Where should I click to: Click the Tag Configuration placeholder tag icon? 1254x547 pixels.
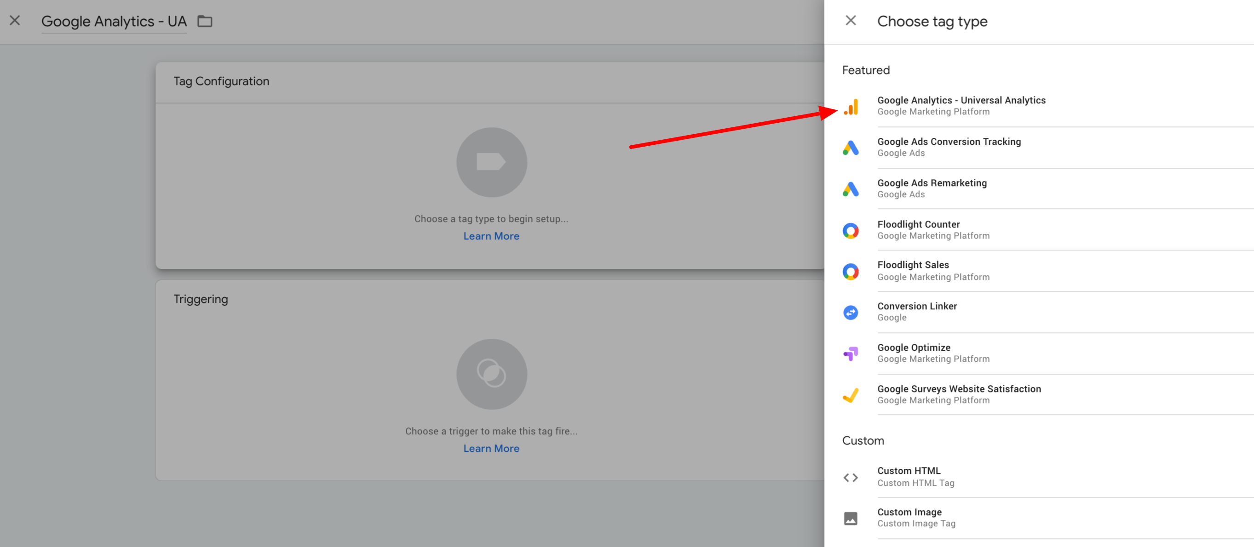pos(492,162)
